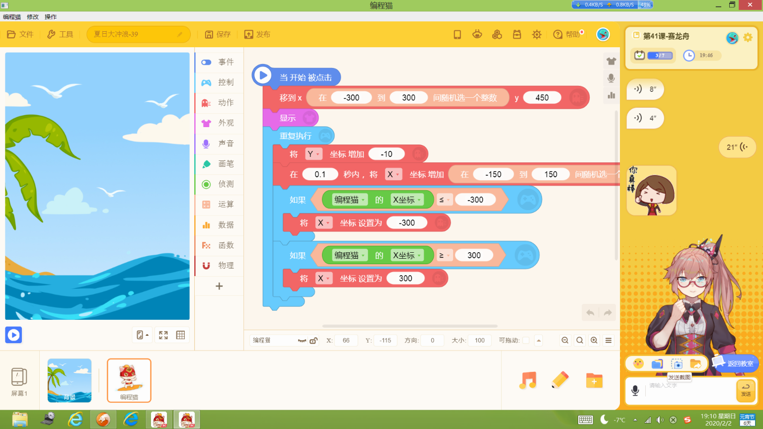This screenshot has height=429, width=763.
Task: Click the workspace horizontal scrollbar
Action: coord(410,326)
